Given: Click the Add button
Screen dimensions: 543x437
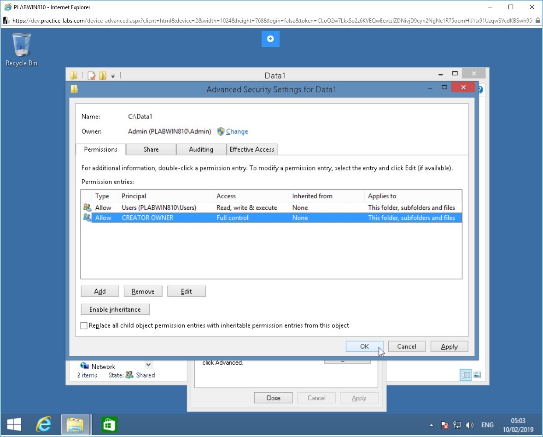Looking at the screenshot, I should [x=100, y=291].
